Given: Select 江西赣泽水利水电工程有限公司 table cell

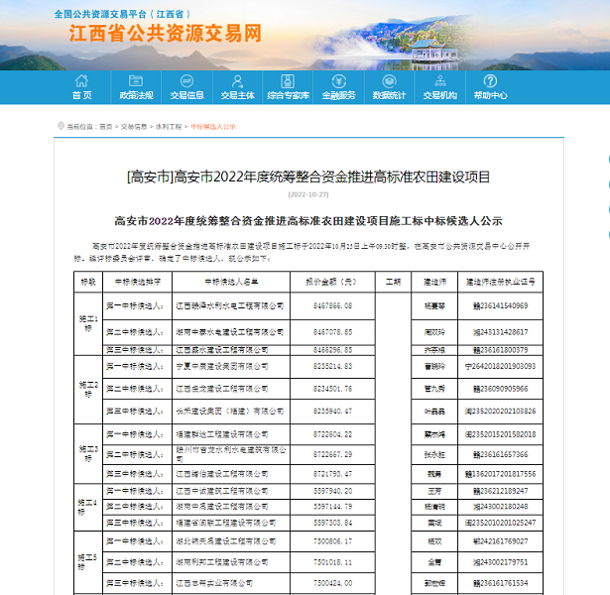Looking at the screenshot, I should [x=231, y=305].
